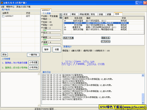The image size is (147, 110).
Task: Click the 任务名称 column header
Action: (x=78, y=18)
